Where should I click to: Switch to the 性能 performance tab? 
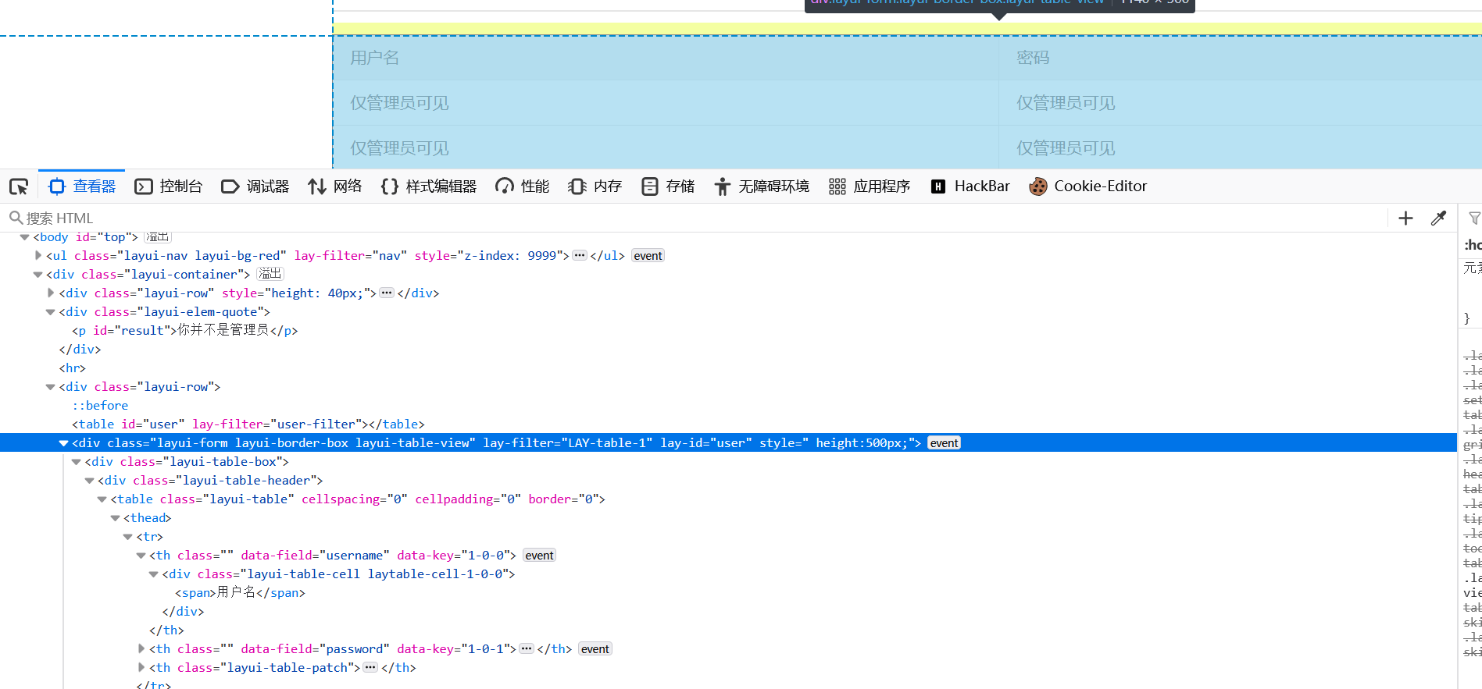point(523,186)
